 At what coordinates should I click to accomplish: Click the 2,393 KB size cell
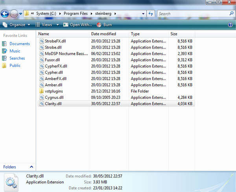[185, 54]
